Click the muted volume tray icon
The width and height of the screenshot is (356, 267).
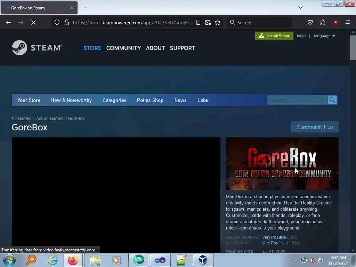pos(313,261)
